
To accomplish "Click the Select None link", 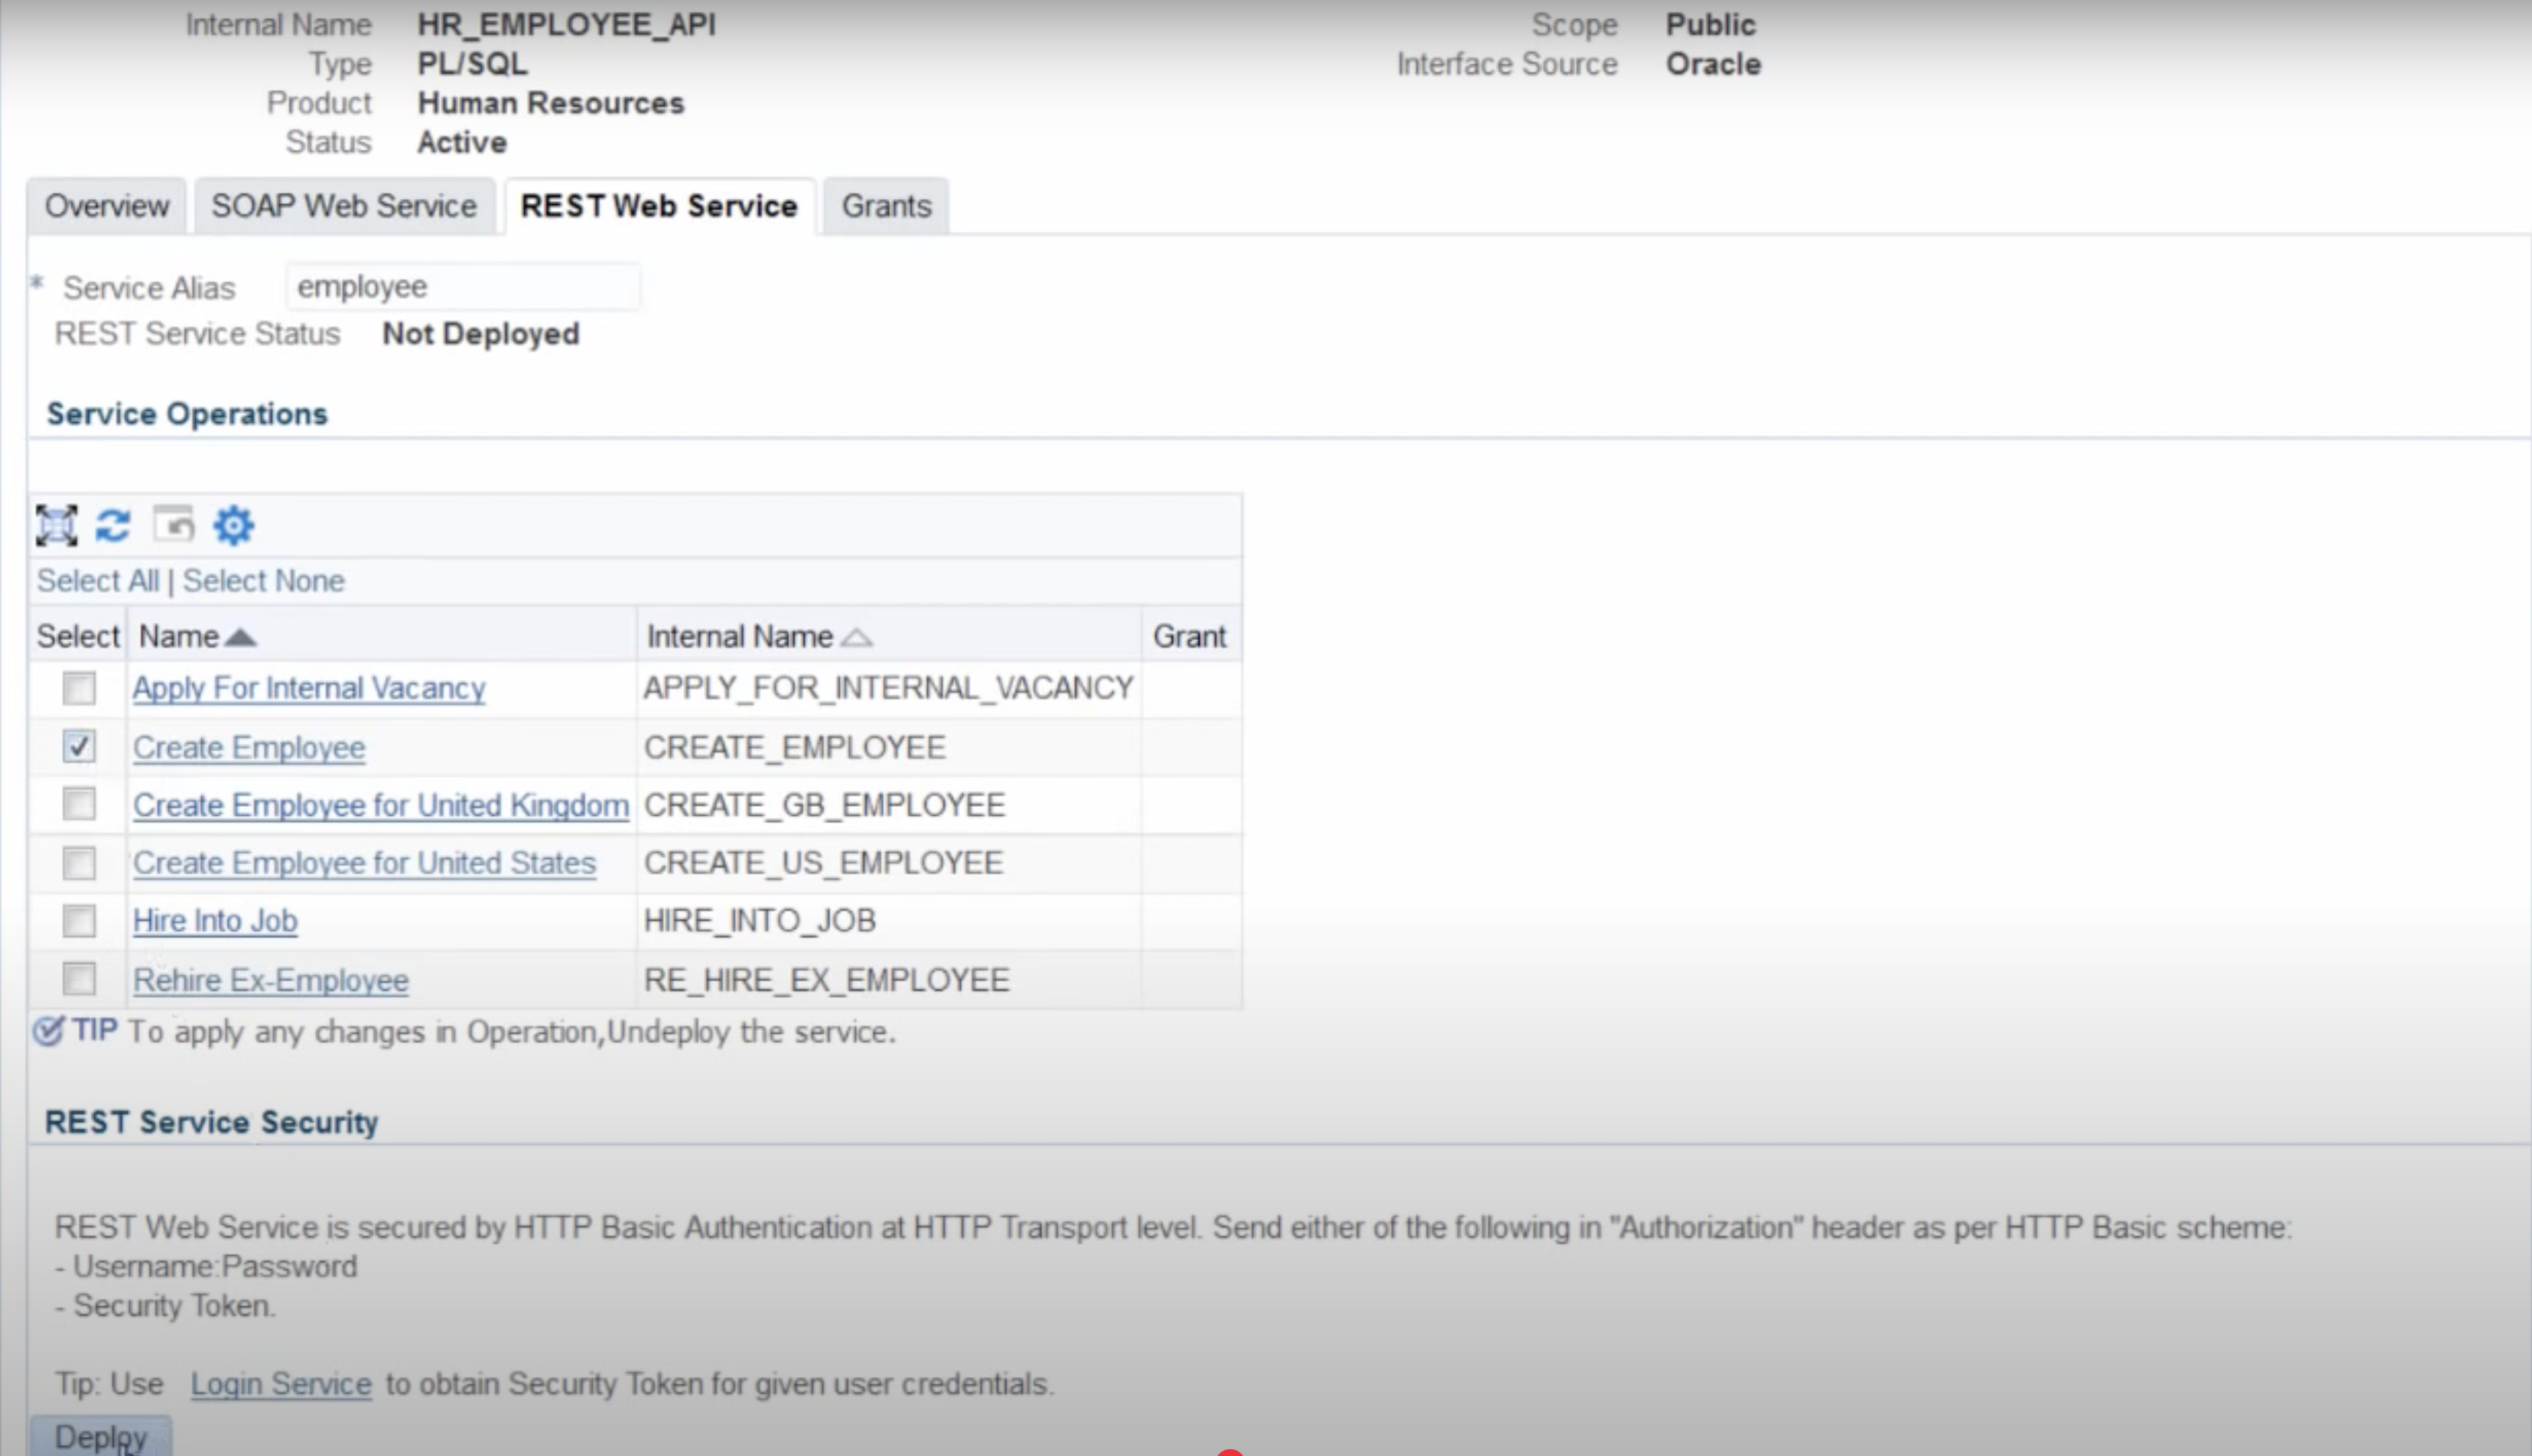I will click(264, 581).
